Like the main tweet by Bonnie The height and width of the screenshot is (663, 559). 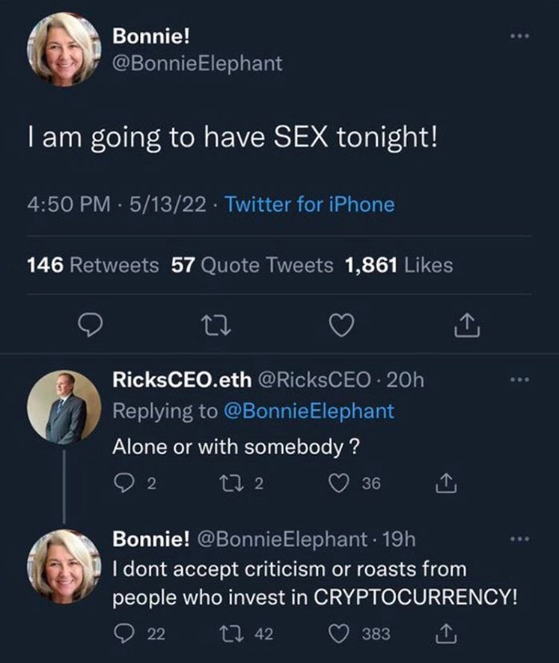[341, 326]
